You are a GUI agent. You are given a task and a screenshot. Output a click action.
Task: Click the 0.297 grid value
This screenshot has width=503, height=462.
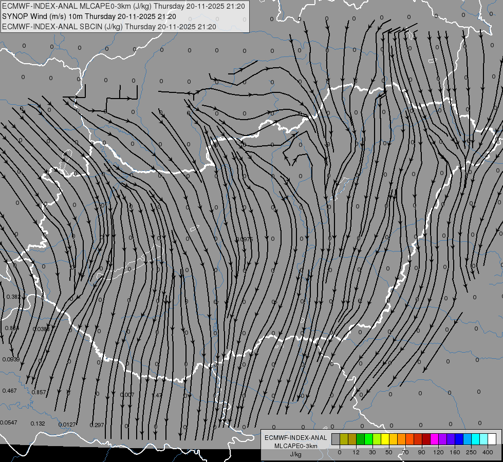[x=97, y=425]
